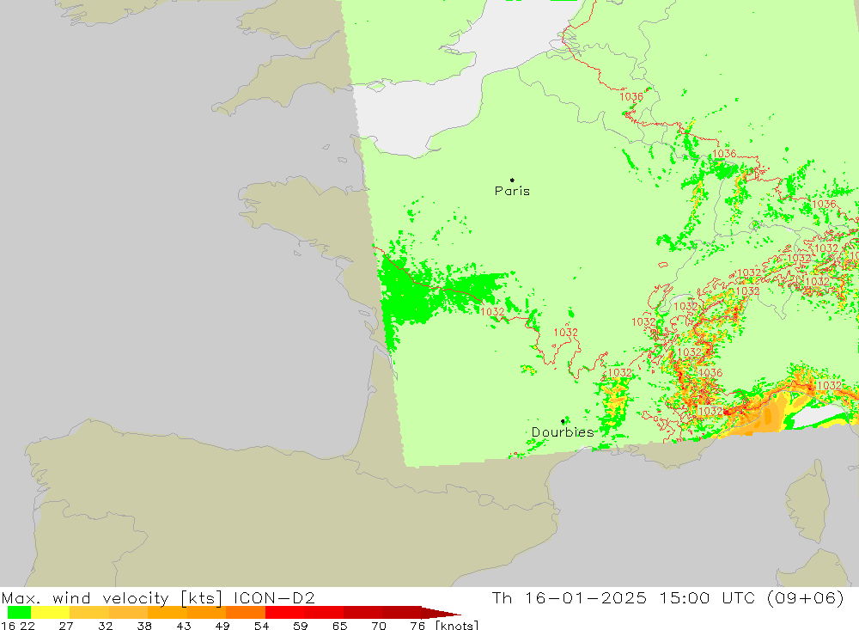
Task: Click the yellow 22-27 knots legend swatch
Action: [x=51, y=613]
